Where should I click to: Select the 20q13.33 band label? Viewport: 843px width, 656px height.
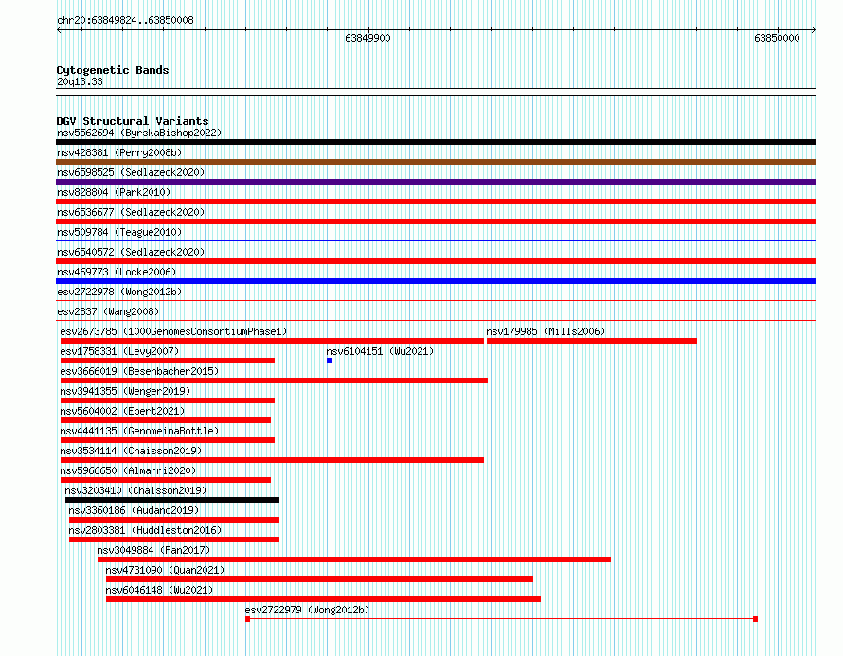[80, 81]
